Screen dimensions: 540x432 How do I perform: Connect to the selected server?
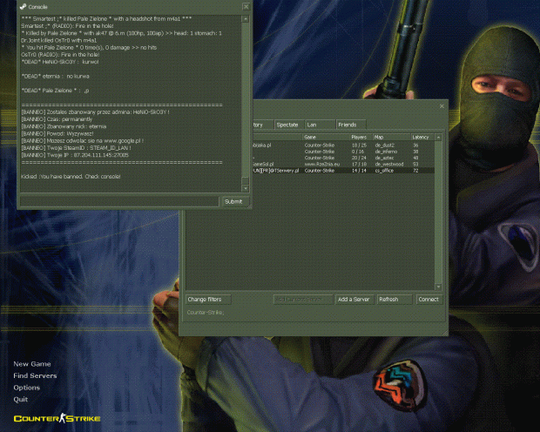click(429, 300)
